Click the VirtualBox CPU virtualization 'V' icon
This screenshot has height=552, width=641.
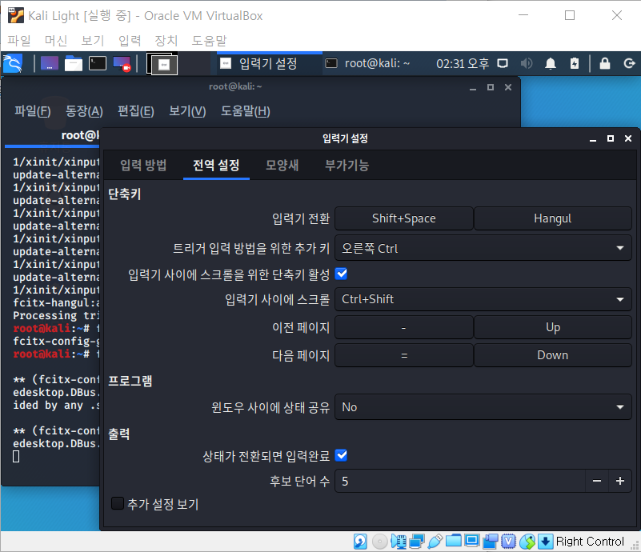[x=508, y=542]
